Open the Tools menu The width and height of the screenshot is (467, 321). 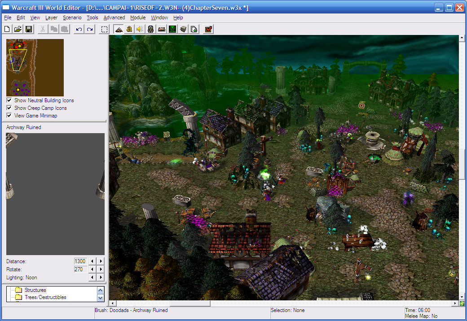tap(93, 17)
